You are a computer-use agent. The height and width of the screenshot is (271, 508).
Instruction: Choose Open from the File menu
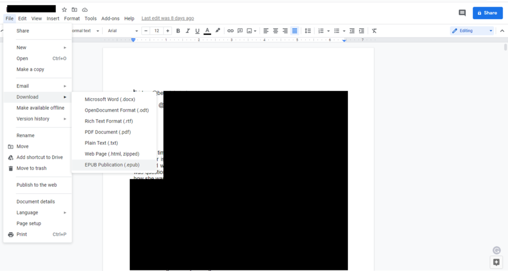(x=38, y=59)
